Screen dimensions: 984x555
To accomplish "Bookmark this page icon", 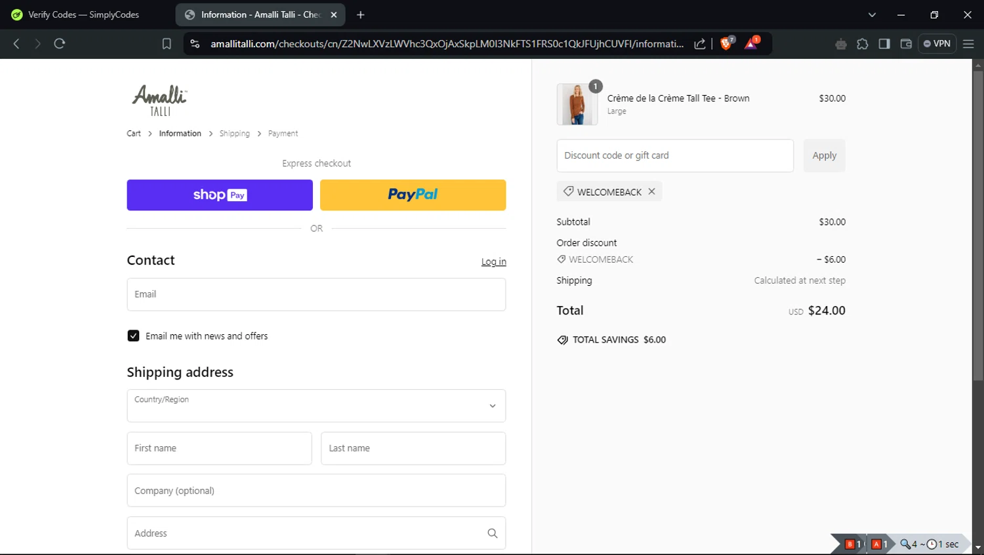I will (x=167, y=44).
